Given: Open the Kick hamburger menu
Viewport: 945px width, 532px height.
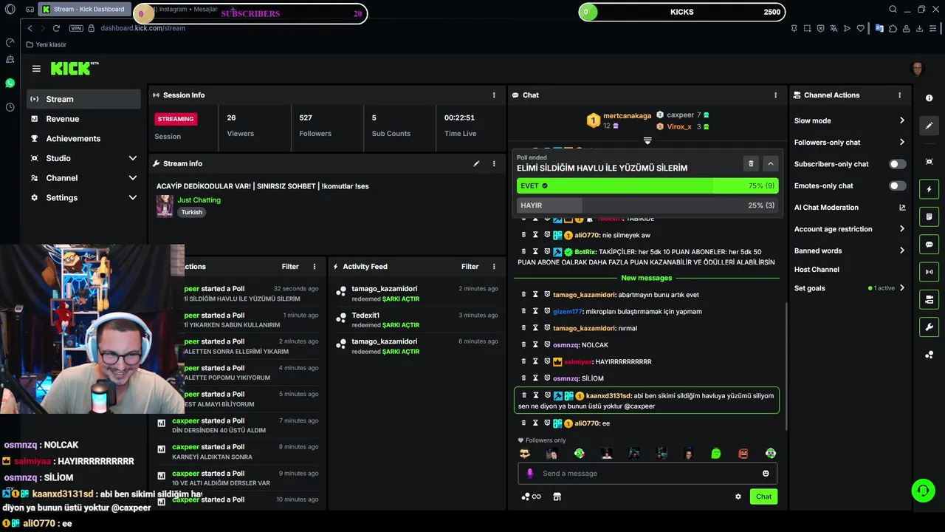Looking at the screenshot, I should [x=36, y=69].
